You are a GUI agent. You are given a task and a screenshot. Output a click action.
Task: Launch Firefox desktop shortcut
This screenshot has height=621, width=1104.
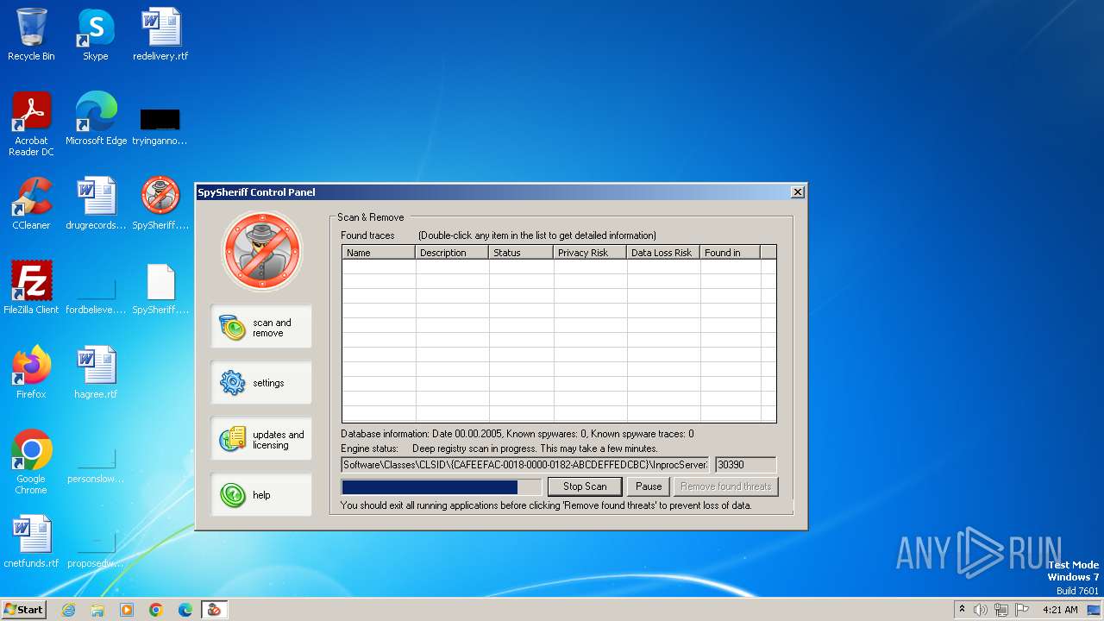tap(31, 372)
